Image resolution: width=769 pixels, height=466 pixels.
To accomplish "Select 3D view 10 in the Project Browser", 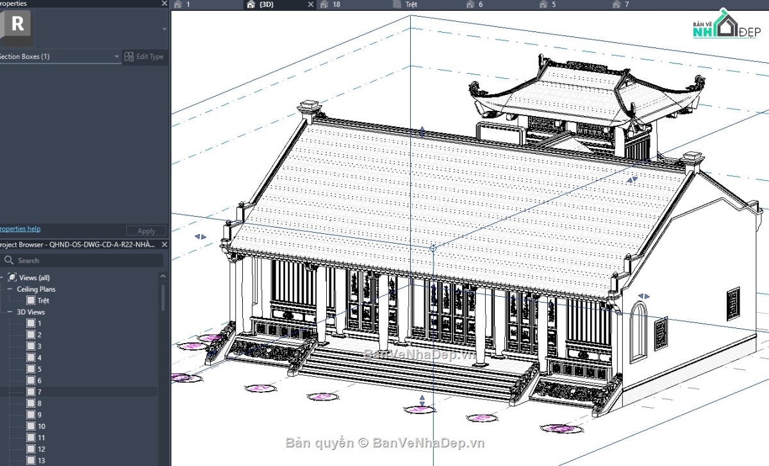I will click(x=41, y=426).
